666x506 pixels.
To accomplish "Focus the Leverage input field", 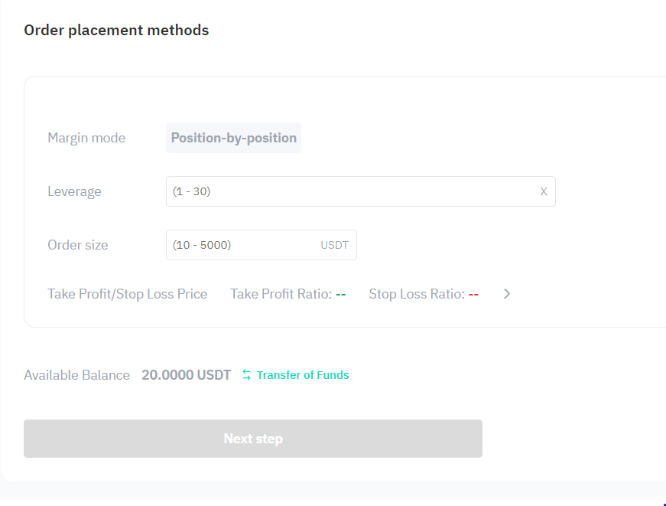I will (x=361, y=191).
